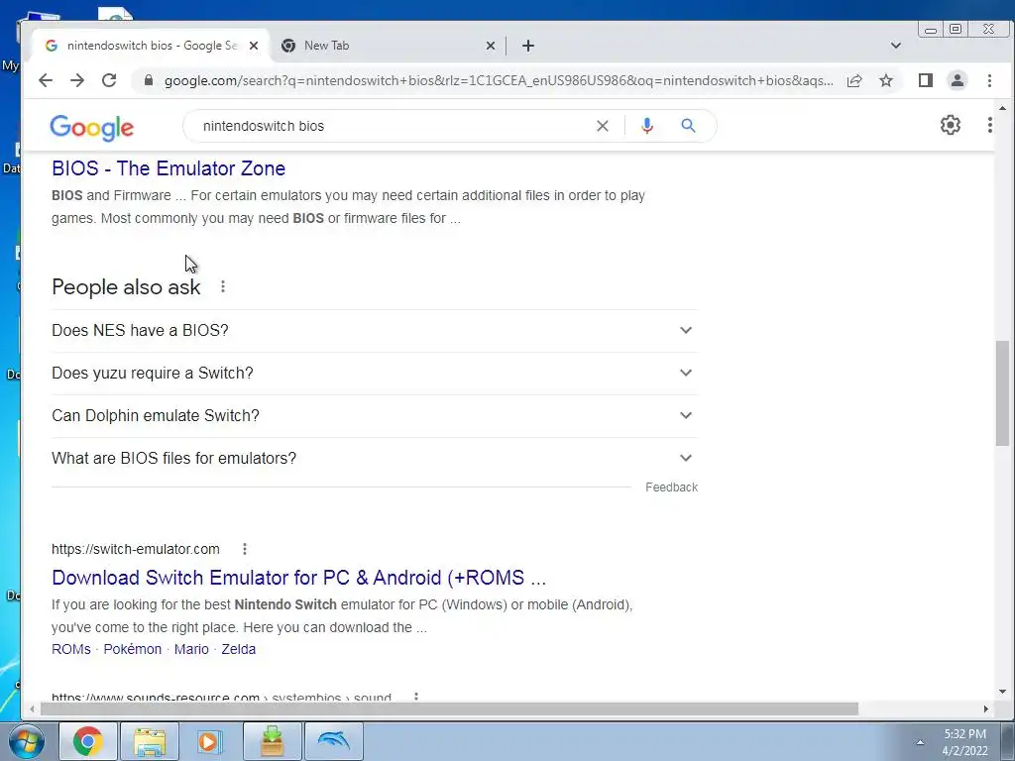Toggle the Chrome side panel
The width and height of the screenshot is (1015, 761).
coord(926,80)
